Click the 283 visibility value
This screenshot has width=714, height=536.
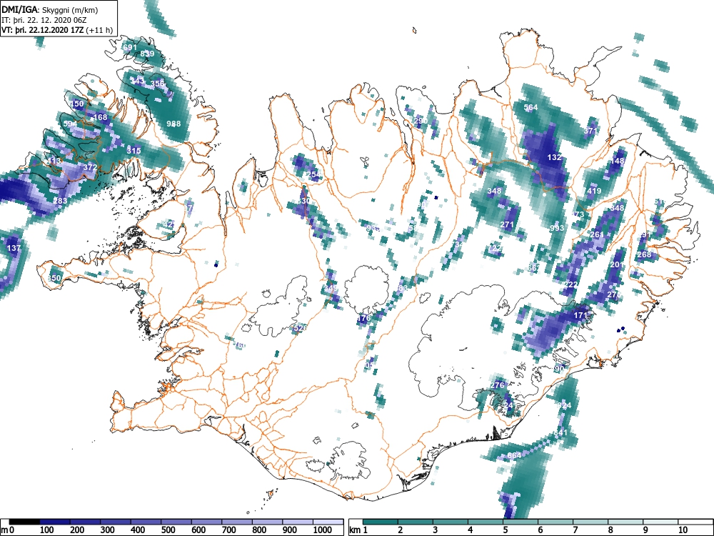pos(60,201)
